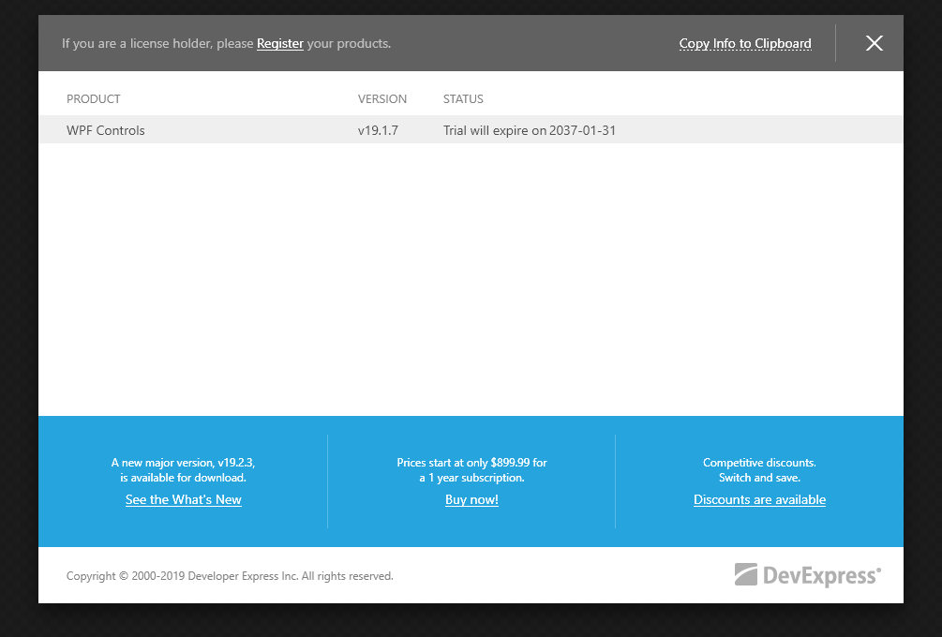Open the See the What's New link

[184, 499]
